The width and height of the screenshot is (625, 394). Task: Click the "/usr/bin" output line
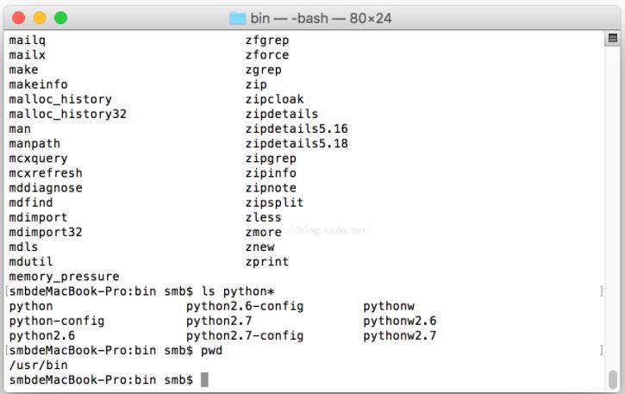coord(38,365)
